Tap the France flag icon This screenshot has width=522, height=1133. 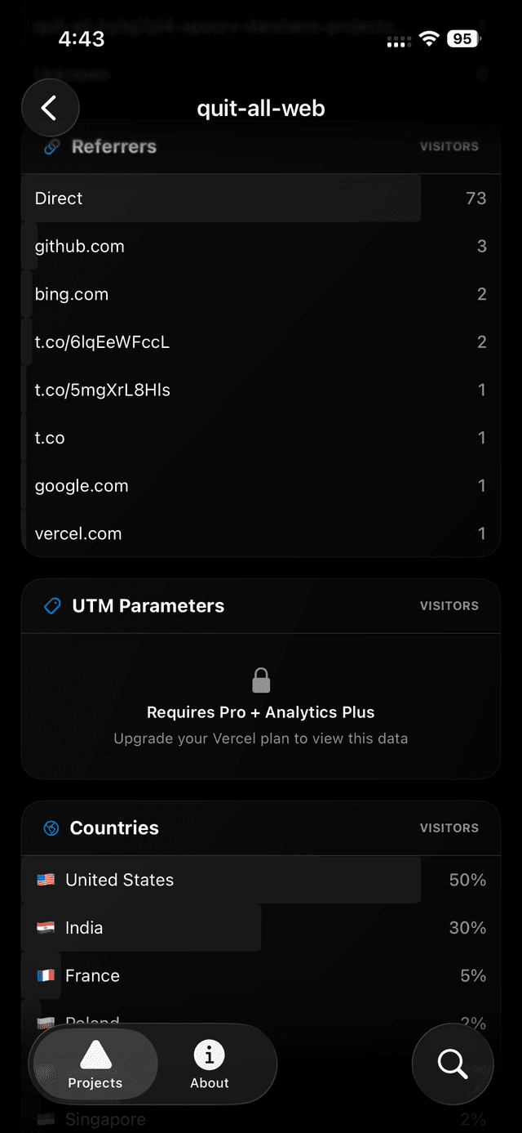[x=45, y=975]
